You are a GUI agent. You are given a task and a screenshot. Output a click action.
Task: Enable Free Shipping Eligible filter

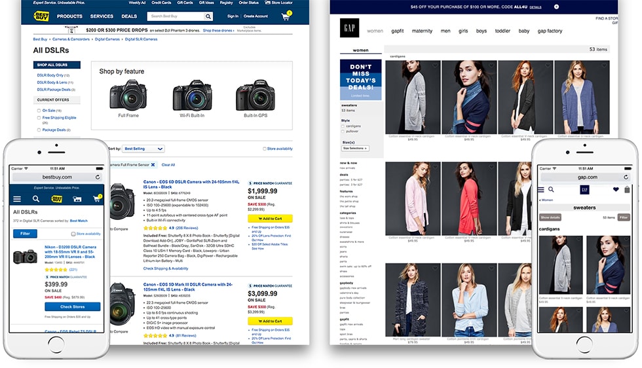point(39,118)
